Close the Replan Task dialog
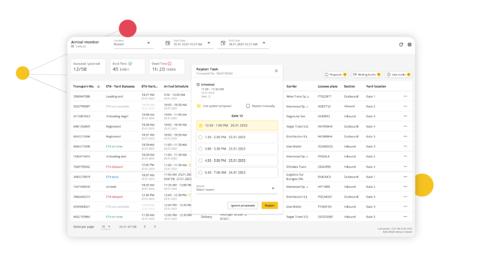The width and height of the screenshot is (488, 274). 276,71
